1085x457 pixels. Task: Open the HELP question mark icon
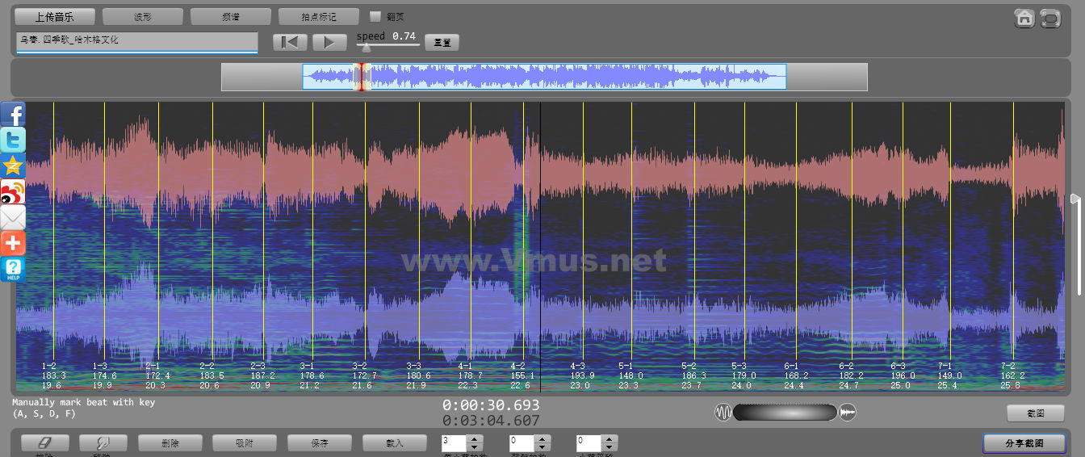point(13,269)
